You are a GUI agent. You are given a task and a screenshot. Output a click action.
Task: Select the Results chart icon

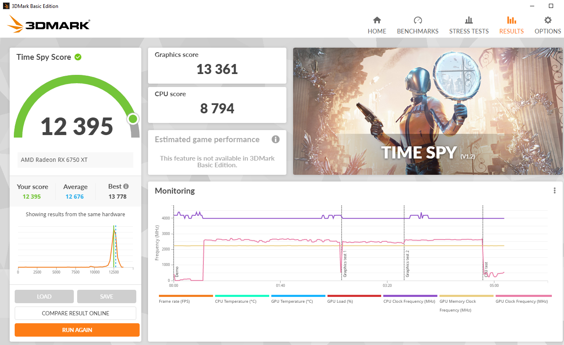(x=511, y=20)
